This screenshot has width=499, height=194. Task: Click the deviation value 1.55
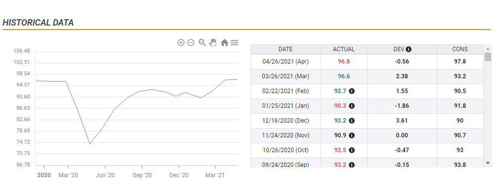click(402, 91)
